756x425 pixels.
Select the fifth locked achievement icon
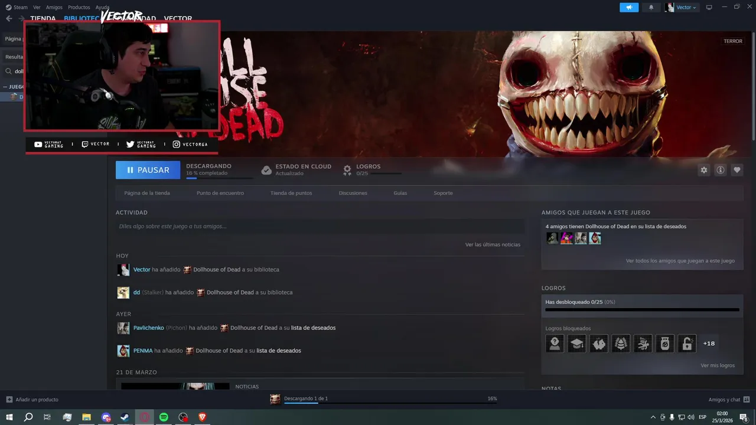tap(643, 344)
